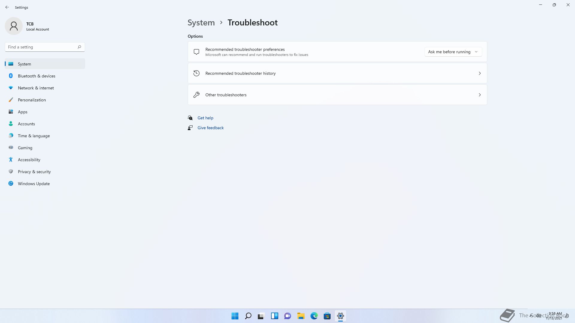Open taskbar Search
This screenshot has width=575, height=323.
pyautogui.click(x=248, y=316)
